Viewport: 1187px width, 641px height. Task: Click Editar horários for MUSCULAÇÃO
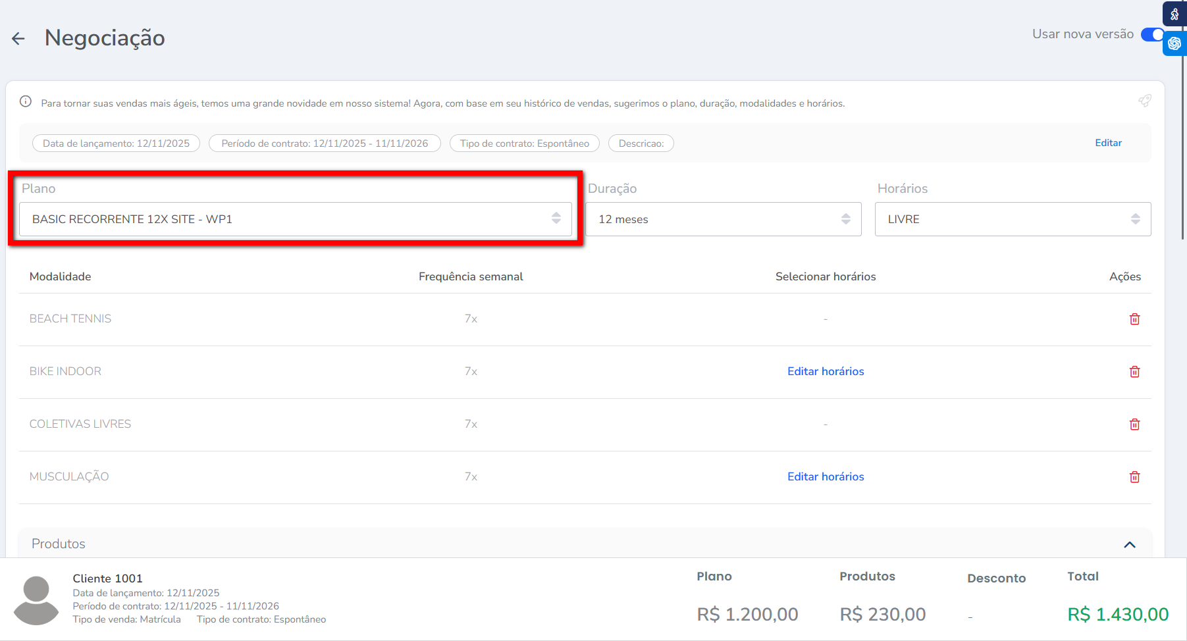point(826,476)
